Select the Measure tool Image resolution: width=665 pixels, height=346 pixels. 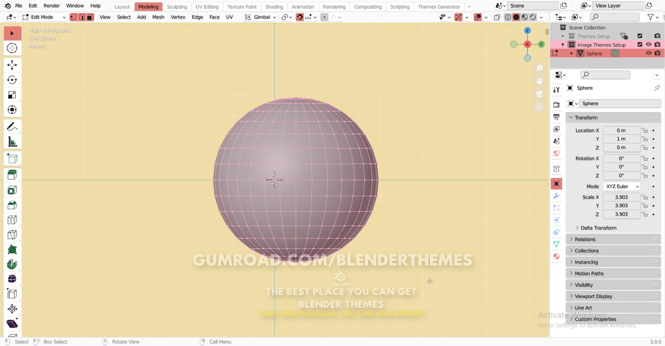click(12, 142)
